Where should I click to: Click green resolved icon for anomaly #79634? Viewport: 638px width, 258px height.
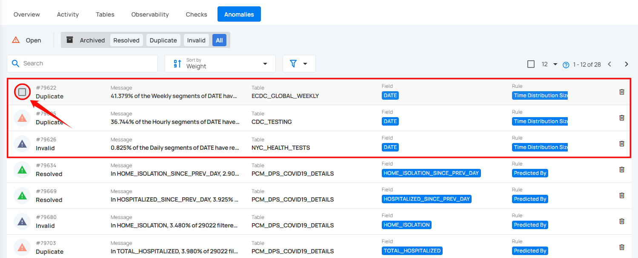pos(22,170)
